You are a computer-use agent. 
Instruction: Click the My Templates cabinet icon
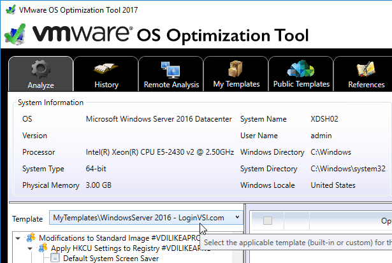(235, 69)
